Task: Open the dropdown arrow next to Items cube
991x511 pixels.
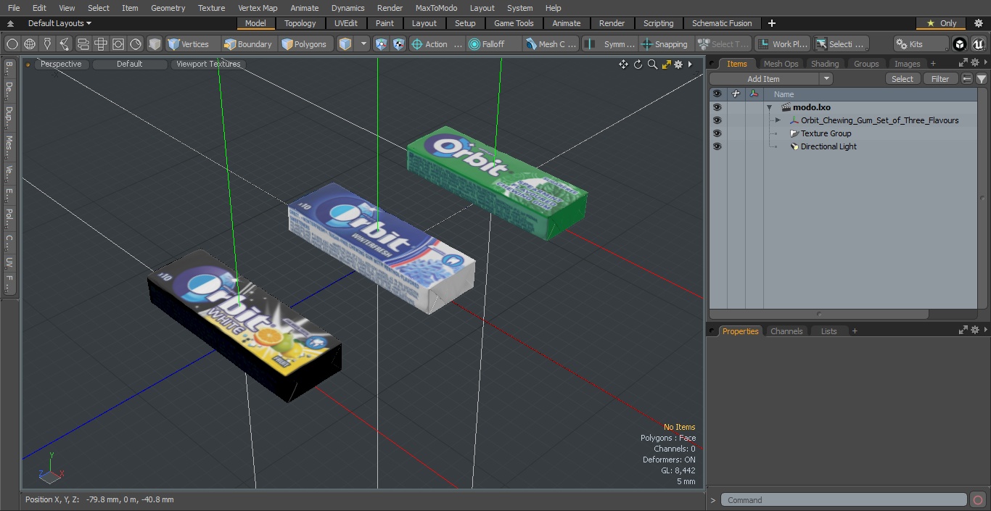Action: click(363, 44)
